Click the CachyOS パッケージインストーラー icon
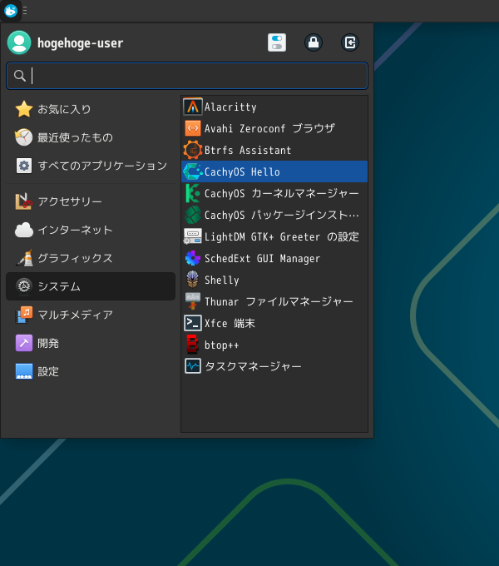Viewport: 499px width, 566px height. point(193,215)
